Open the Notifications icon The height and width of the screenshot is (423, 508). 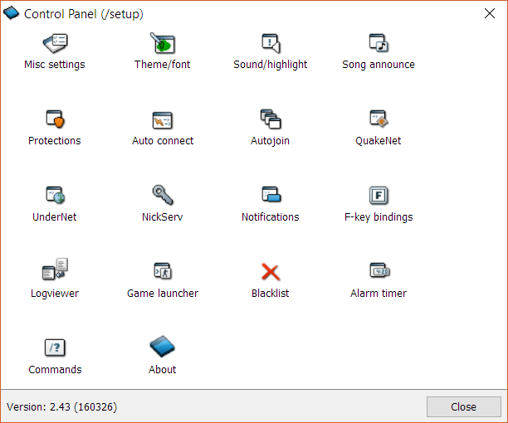point(271,194)
